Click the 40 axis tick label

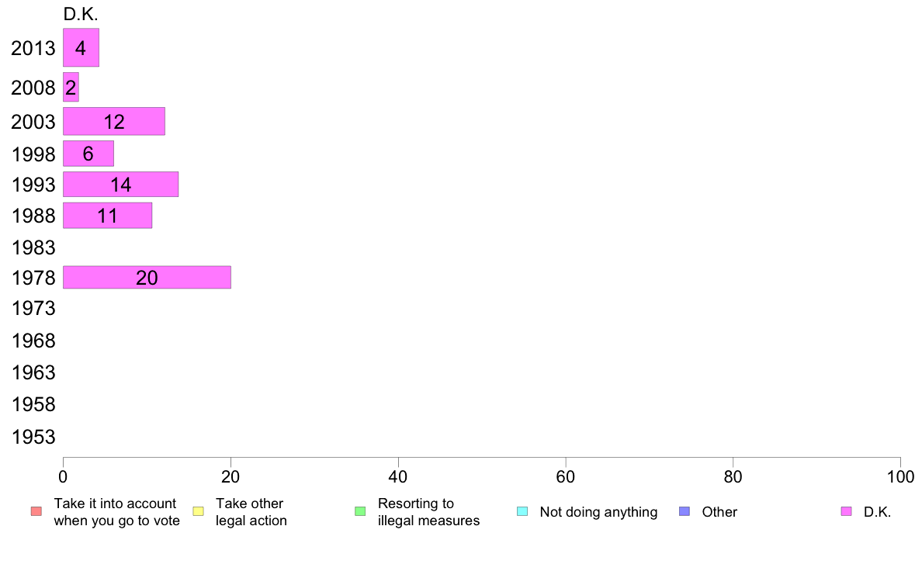coord(398,476)
